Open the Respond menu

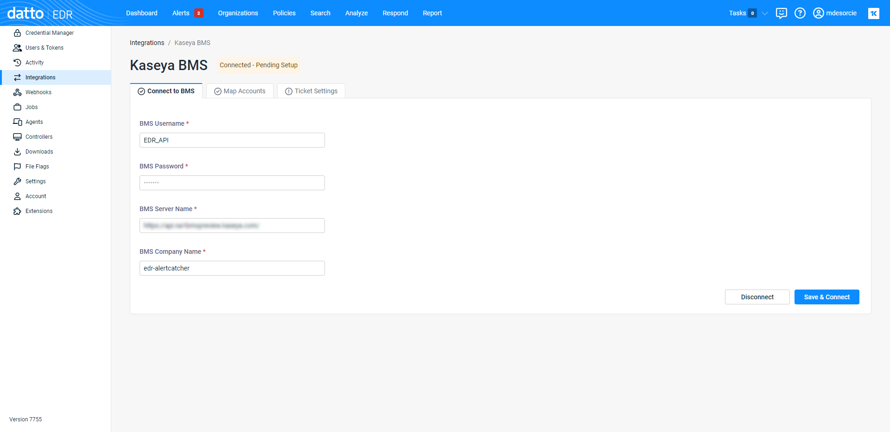[x=395, y=13]
